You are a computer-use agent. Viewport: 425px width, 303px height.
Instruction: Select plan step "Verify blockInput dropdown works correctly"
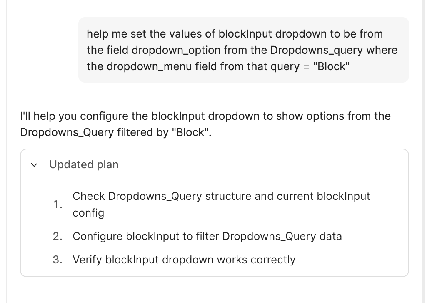[x=184, y=260]
